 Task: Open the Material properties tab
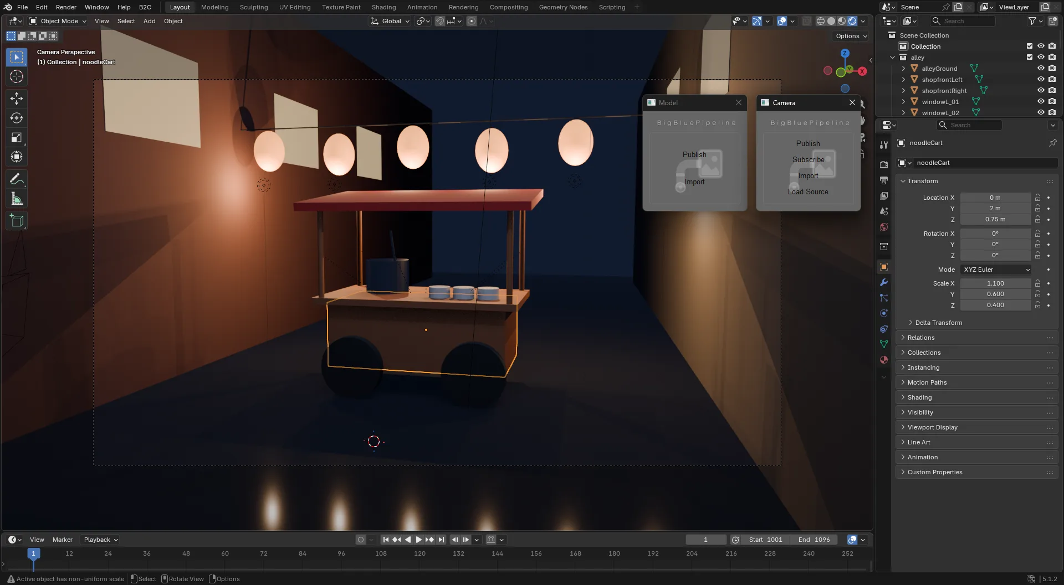[x=884, y=360]
